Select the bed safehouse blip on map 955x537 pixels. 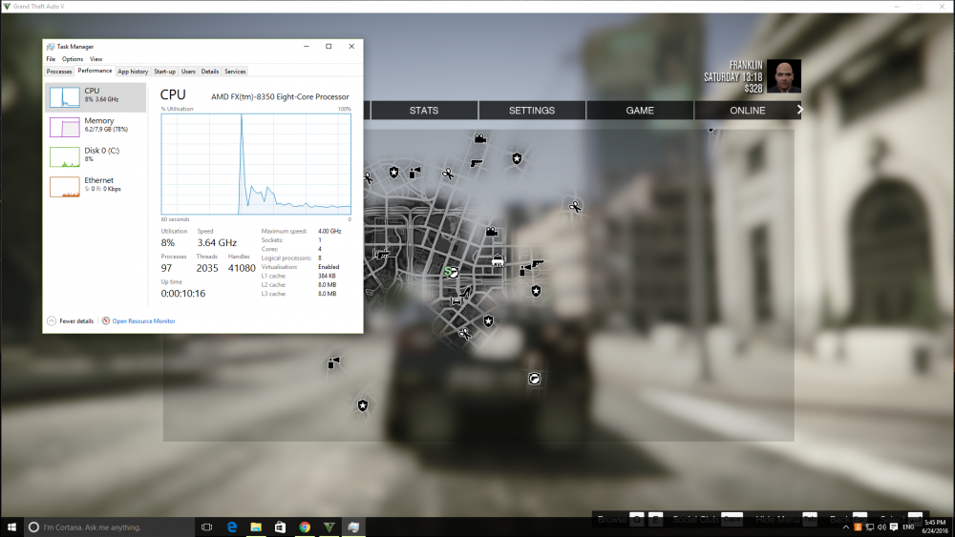tap(456, 301)
